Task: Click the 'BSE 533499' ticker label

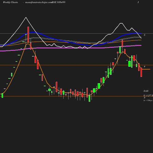Action: (58, 2)
